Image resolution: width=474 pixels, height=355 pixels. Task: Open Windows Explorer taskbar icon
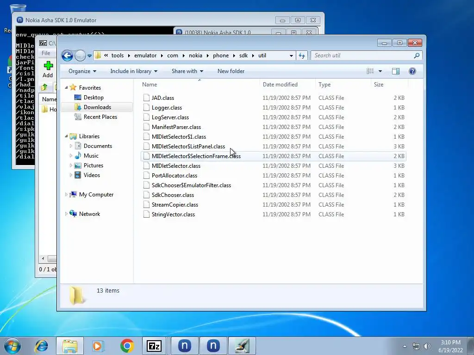(x=70, y=346)
